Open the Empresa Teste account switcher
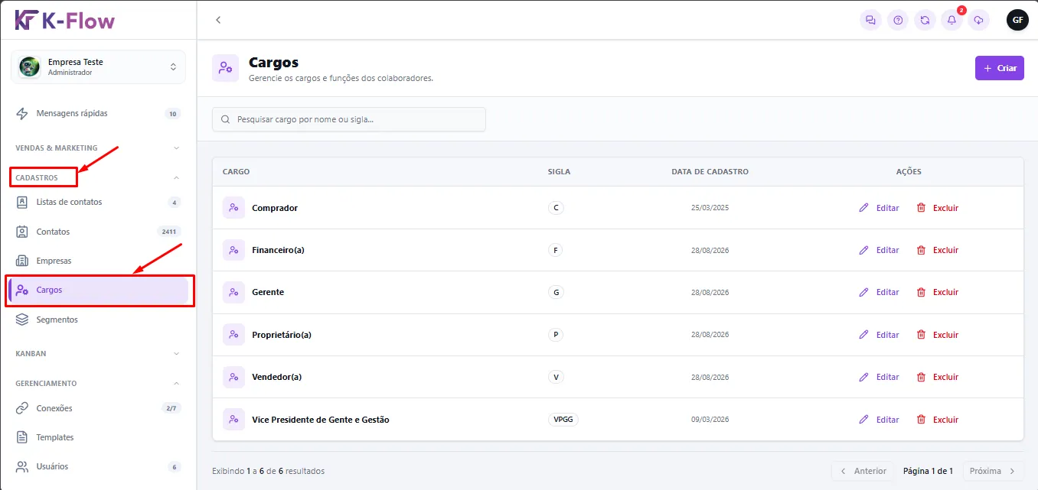The image size is (1038, 490). pyautogui.click(x=98, y=67)
